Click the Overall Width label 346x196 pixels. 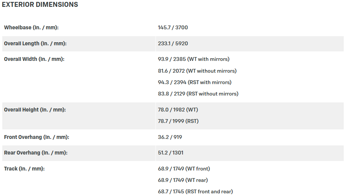[x=34, y=59]
